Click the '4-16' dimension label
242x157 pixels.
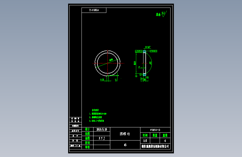(102, 80)
